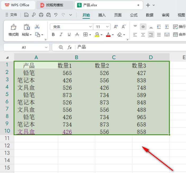Select the 插入 ribbon tab

coord(102,15)
